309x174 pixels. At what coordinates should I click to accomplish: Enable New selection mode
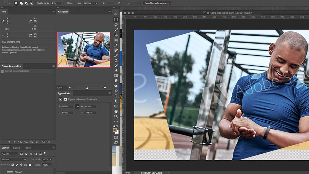16,3
